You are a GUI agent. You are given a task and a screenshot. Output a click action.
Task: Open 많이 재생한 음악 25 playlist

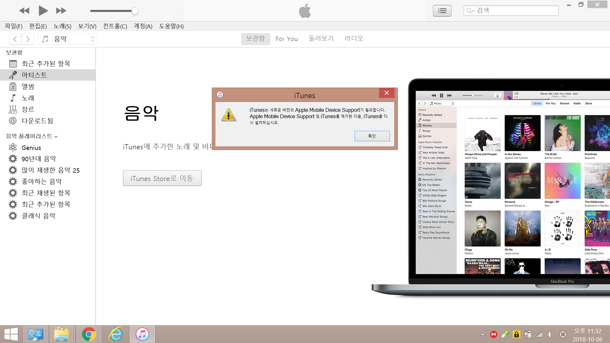click(50, 170)
